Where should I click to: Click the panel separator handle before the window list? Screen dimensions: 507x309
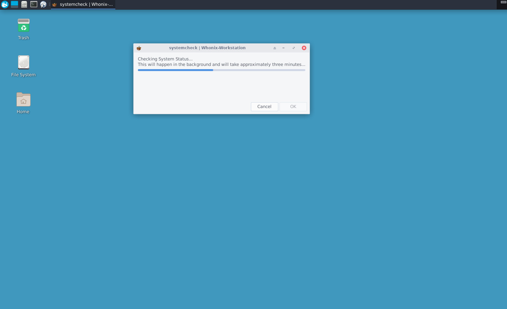[49, 5]
